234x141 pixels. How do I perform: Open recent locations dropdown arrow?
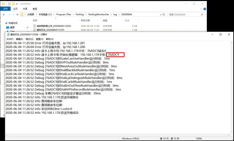click(x=13, y=15)
